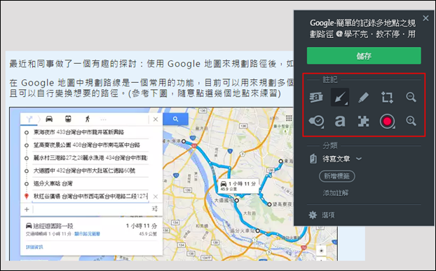Open more travel modes ellipsis

pos(104,120)
